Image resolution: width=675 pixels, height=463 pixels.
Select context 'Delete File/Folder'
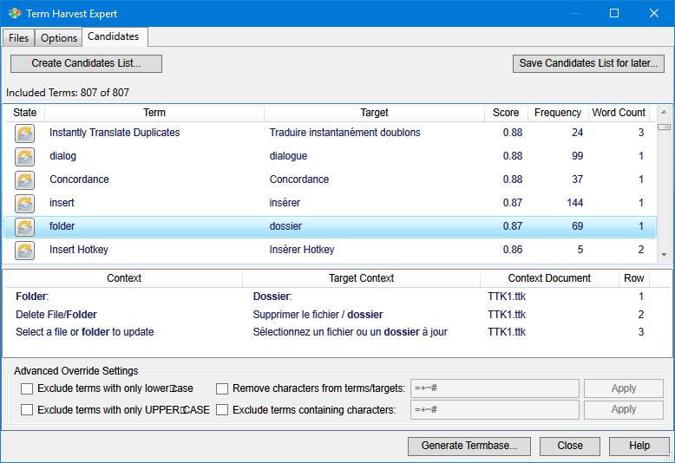click(x=56, y=315)
